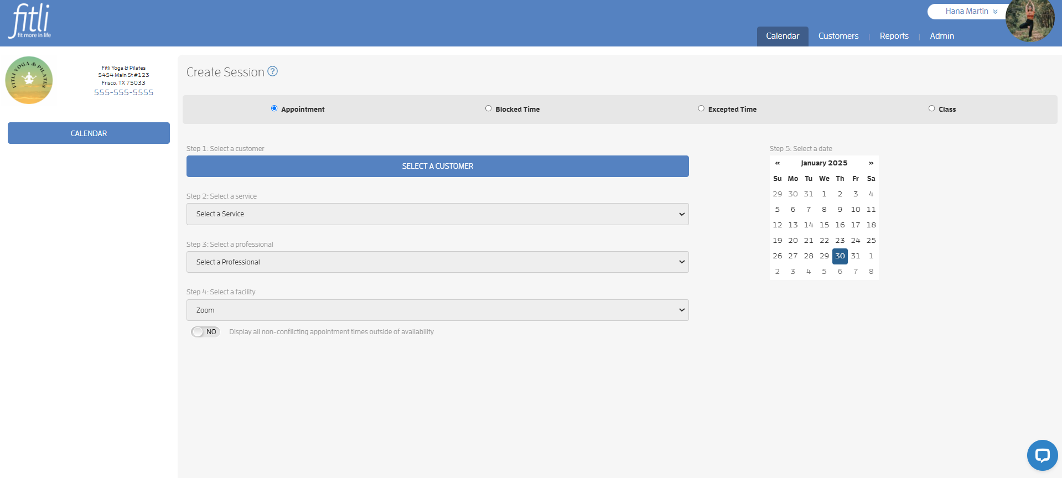
Task: Go to next month in date picker
Action: pyautogui.click(x=871, y=163)
